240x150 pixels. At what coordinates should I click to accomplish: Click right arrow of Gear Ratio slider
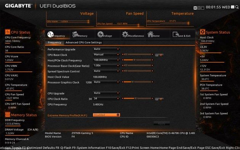(x=152, y=65)
